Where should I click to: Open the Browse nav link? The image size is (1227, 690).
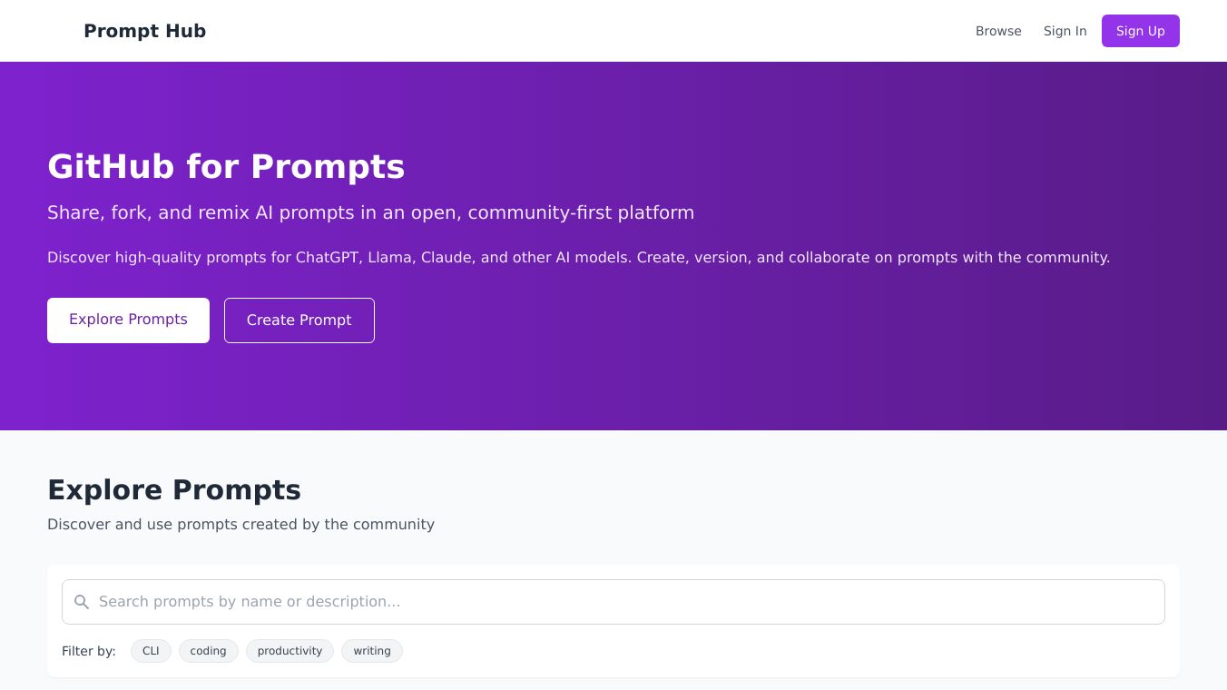[x=998, y=31]
